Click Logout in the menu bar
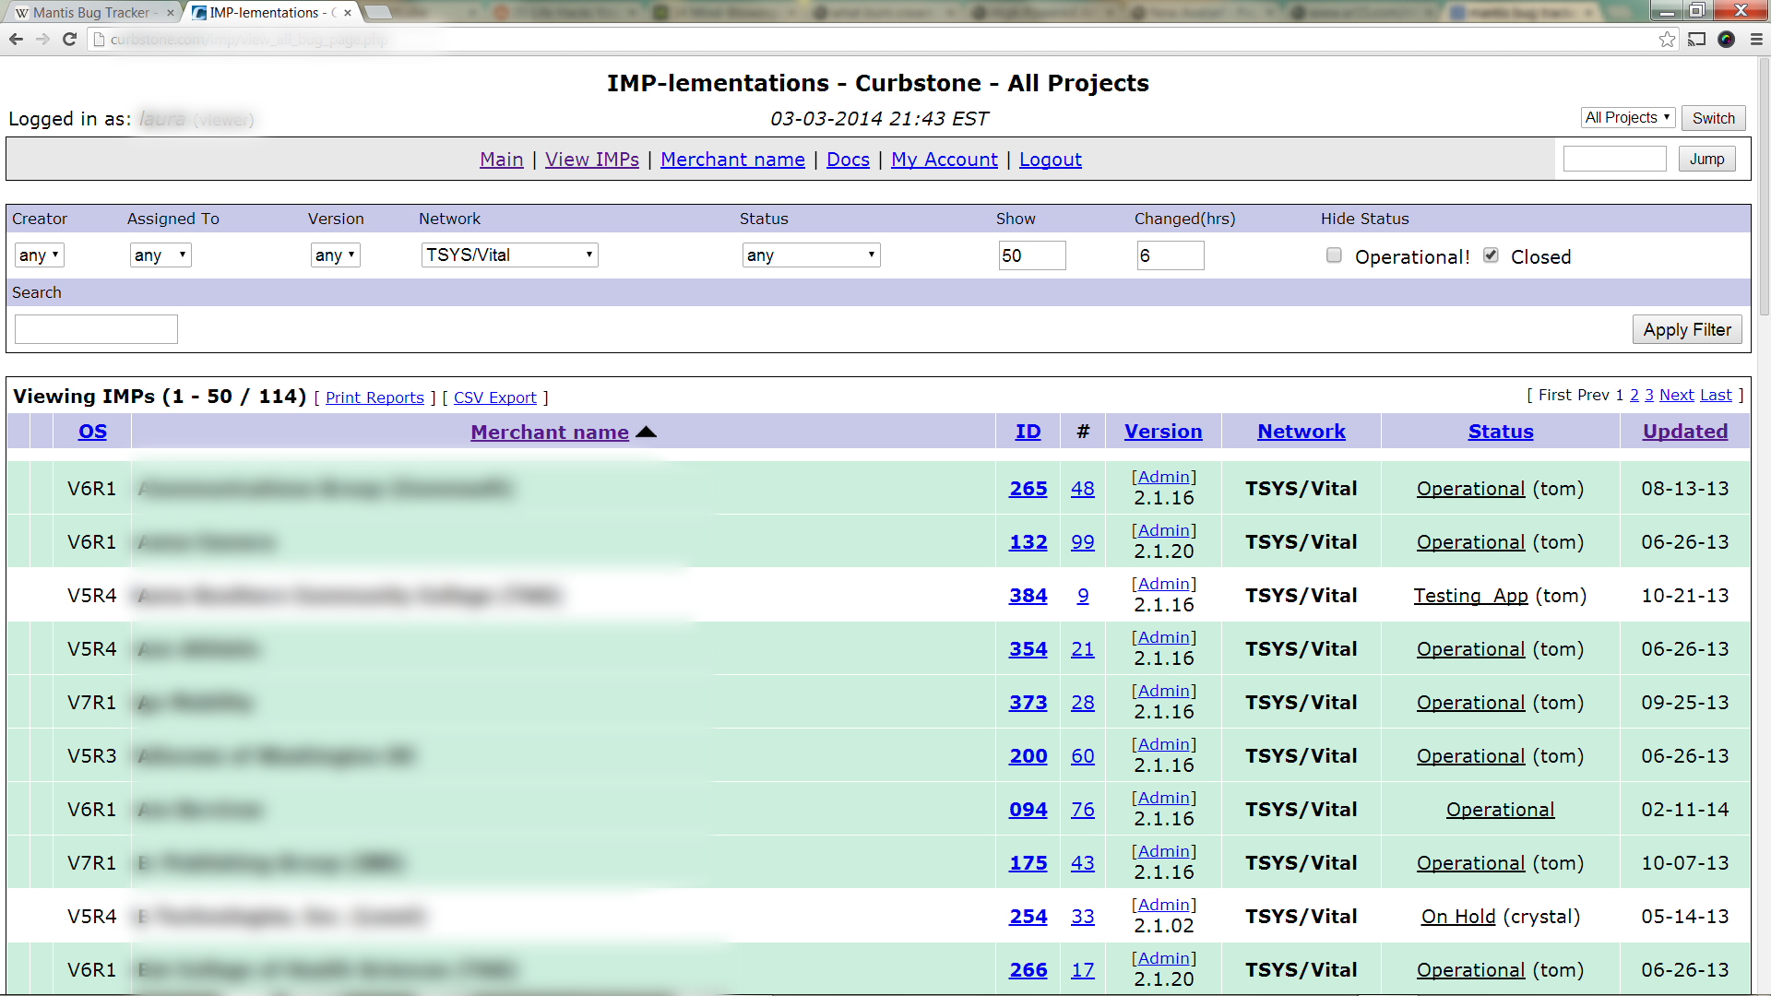The image size is (1771, 996). coord(1051,160)
